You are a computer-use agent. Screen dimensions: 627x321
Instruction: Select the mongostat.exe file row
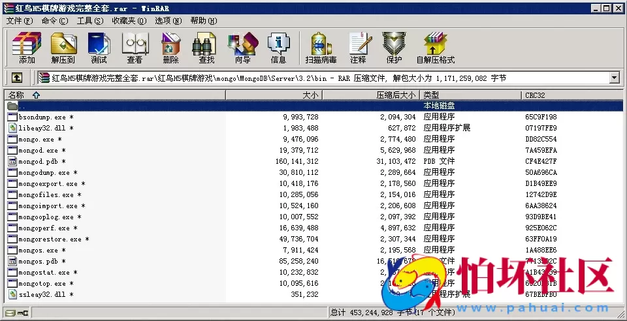click(315, 272)
